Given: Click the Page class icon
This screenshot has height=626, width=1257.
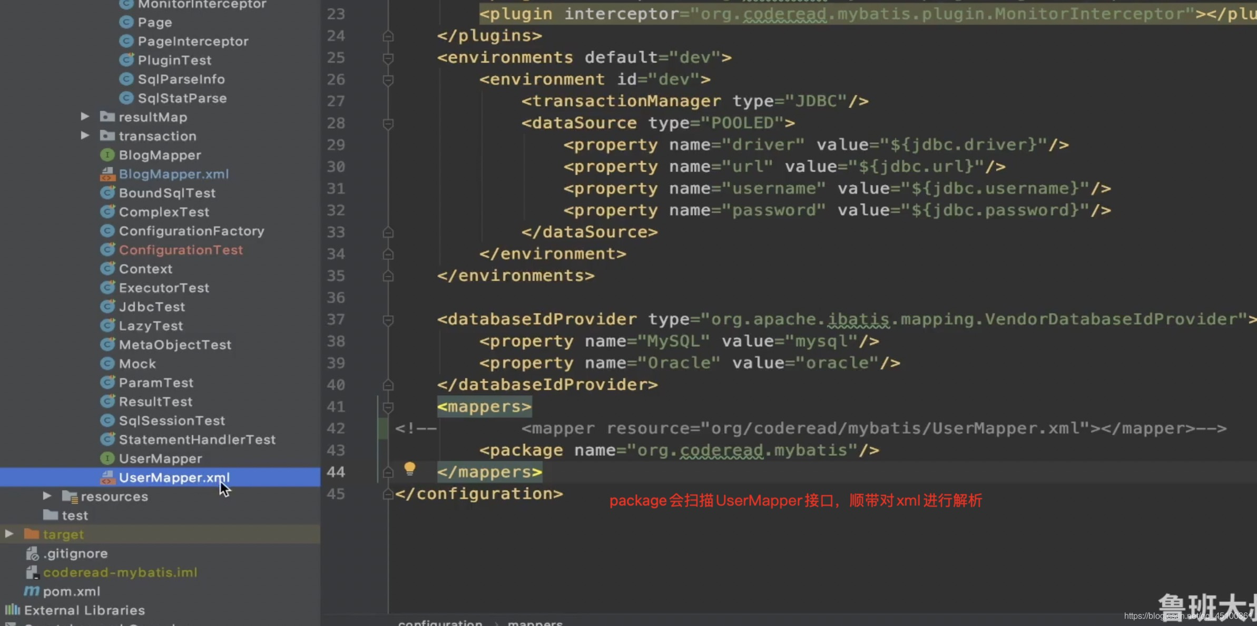Looking at the screenshot, I should coord(126,22).
